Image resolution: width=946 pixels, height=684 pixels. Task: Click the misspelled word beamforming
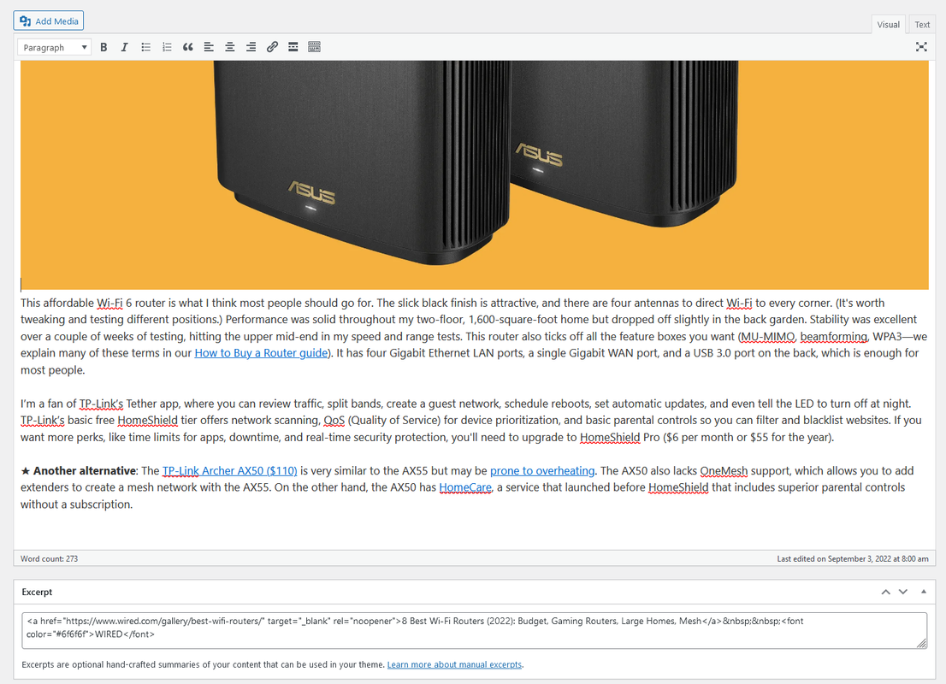(x=833, y=336)
